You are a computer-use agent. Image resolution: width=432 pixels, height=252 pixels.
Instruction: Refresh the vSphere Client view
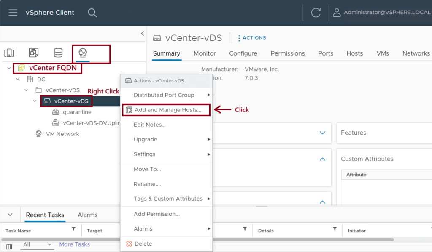pyautogui.click(x=316, y=13)
